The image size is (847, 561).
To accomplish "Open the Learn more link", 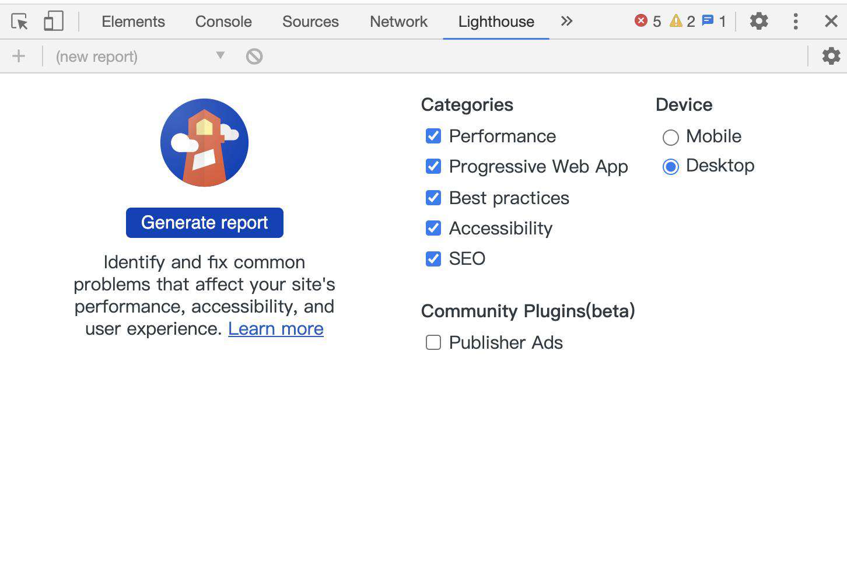I will (x=276, y=329).
